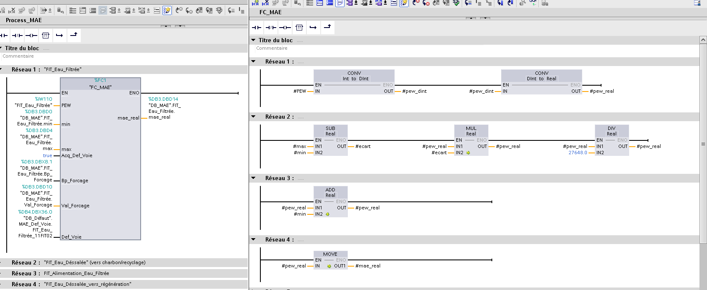707x290 pixels.
Task: Insert normally closed contact in FC_MAE editor
Action: click(x=271, y=28)
